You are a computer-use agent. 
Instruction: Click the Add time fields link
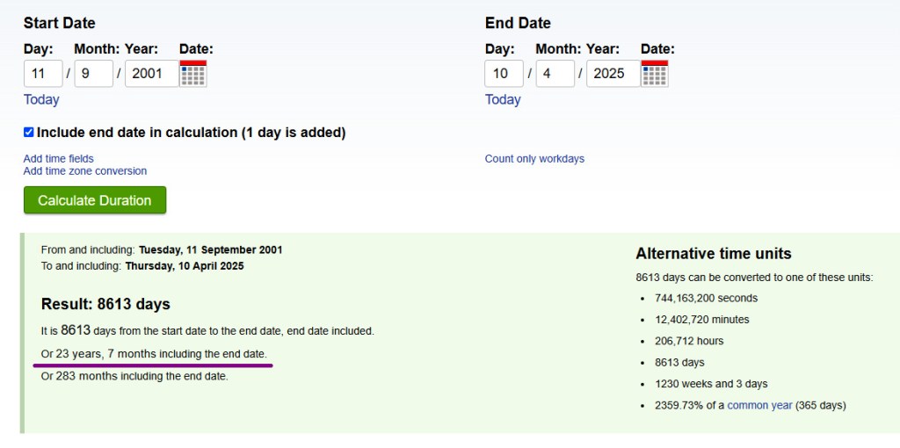pos(59,159)
